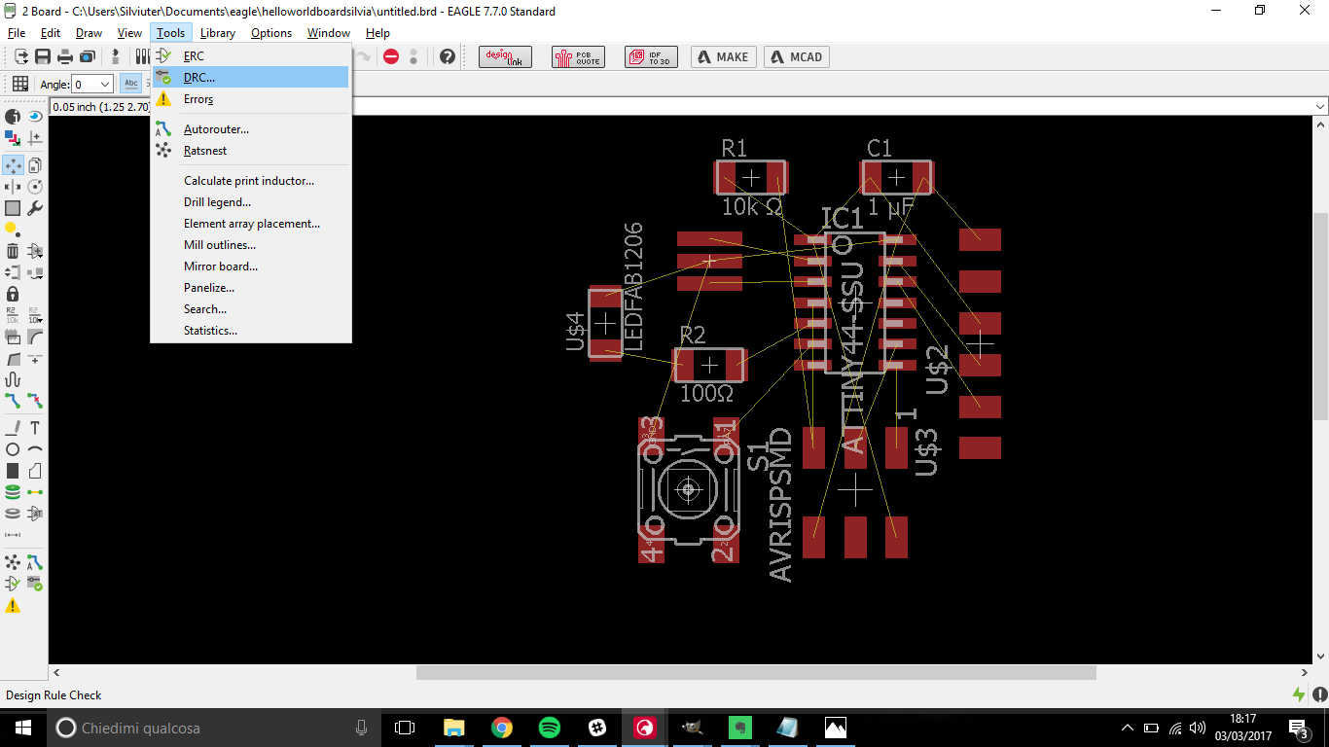The image size is (1329, 747).
Task: Choose ERC from the Tools menu
Action: pos(250,55)
